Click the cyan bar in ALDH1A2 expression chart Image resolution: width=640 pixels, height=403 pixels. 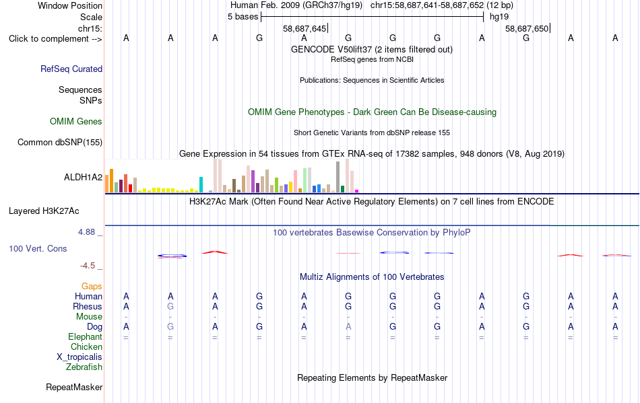(201, 184)
